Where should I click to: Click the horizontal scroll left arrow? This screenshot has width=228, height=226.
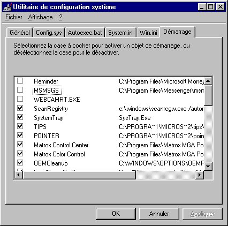[x=19, y=175]
